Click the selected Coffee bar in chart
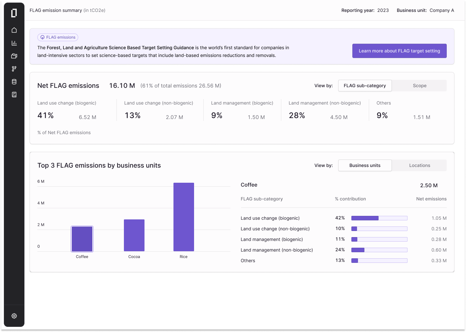Screen dimensions: 466x332 click(x=82, y=239)
